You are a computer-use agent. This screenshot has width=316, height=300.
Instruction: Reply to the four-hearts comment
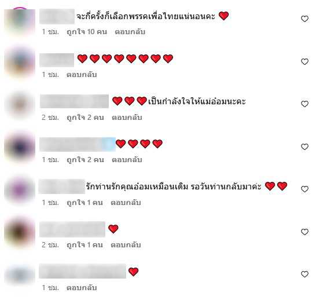point(127,160)
